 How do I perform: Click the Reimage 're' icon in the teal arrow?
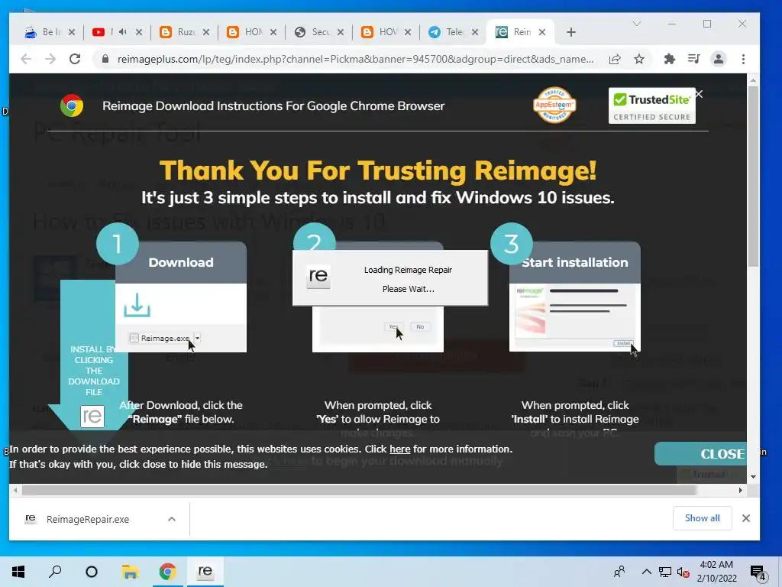[x=92, y=417]
